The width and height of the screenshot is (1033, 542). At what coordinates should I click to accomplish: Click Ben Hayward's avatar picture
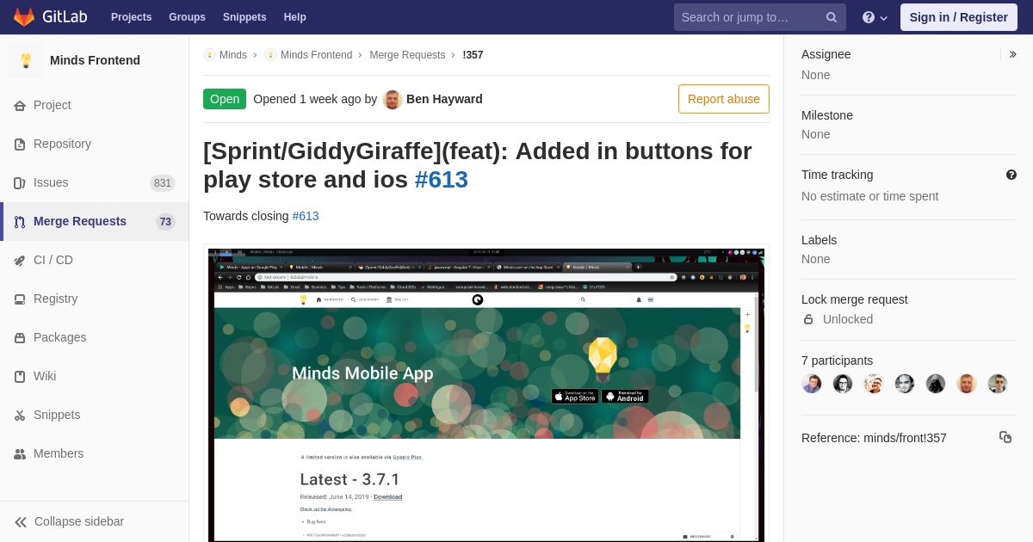tap(393, 99)
